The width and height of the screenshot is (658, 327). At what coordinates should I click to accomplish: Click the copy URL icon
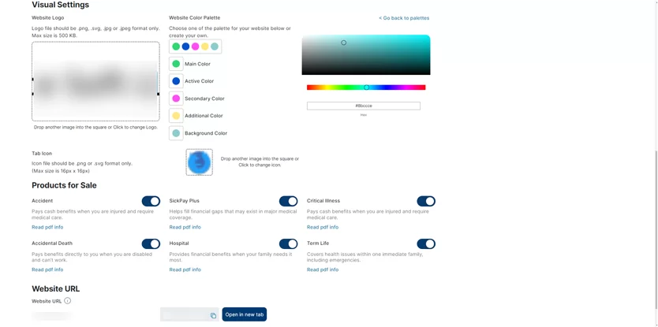click(213, 315)
